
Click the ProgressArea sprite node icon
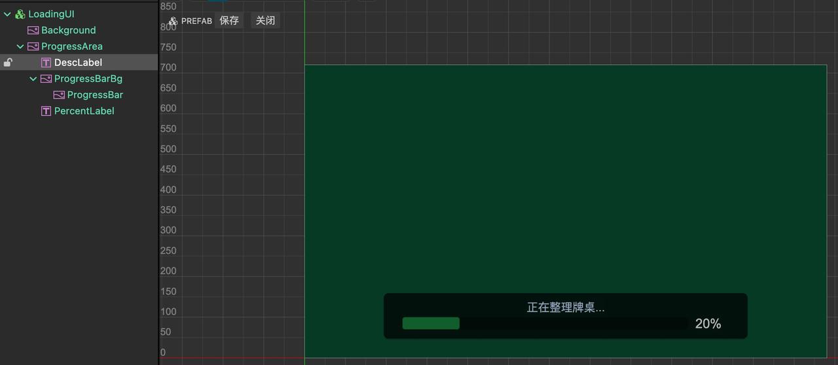[x=33, y=46]
